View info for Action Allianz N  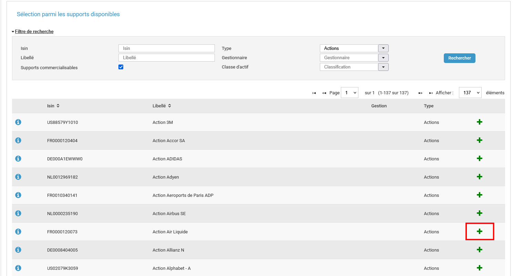[x=18, y=250]
